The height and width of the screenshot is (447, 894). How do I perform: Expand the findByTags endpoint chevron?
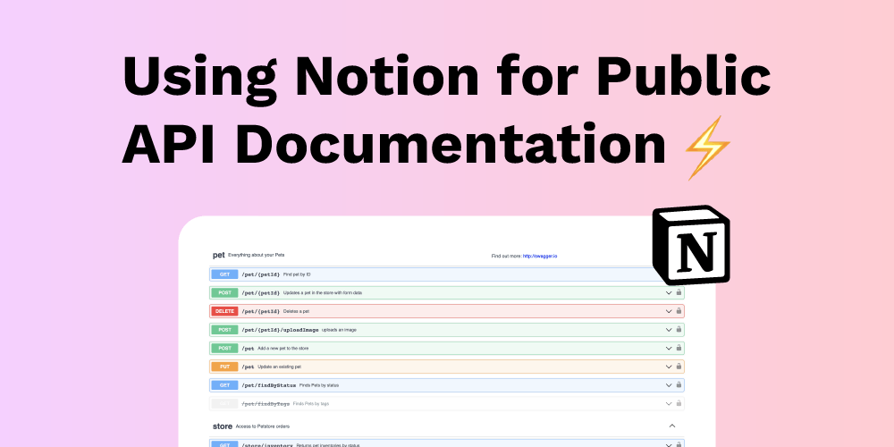(669, 404)
